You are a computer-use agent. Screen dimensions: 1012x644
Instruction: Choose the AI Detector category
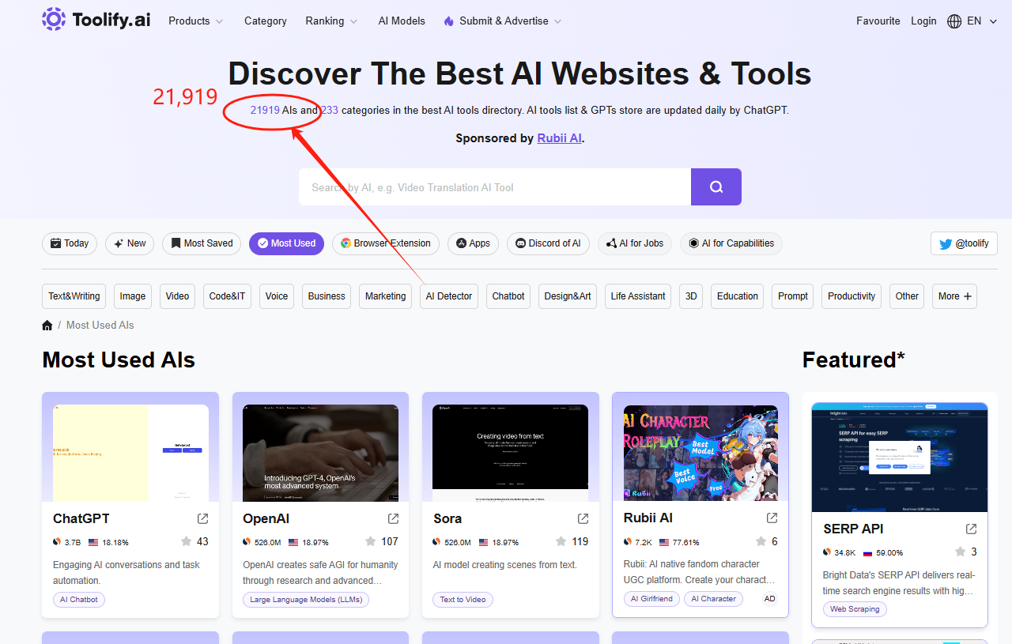[449, 296]
